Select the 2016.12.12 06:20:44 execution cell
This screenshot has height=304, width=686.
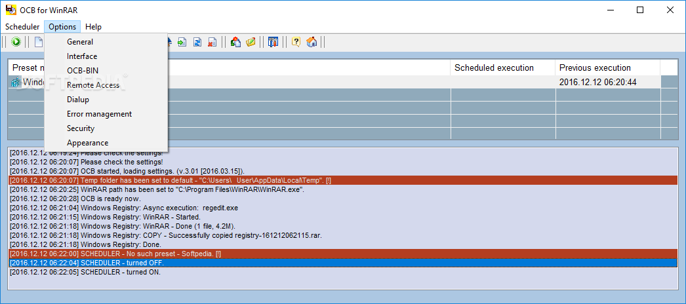608,82
